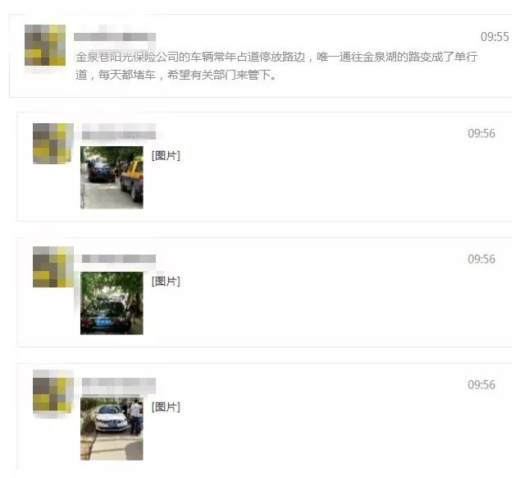
Task: Open the thumbnail of the white car
Action: [x=112, y=429]
